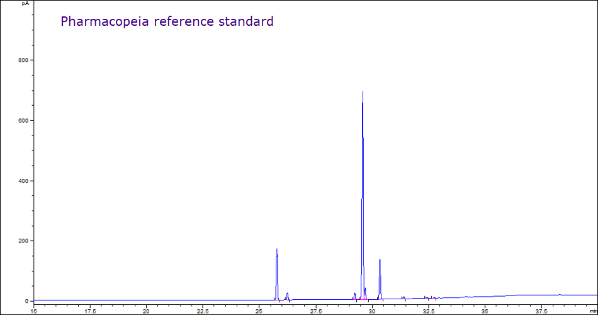Image resolution: width=598 pixels, height=315 pixels.
Task: Click the x-axis label 25
Action: (x=259, y=311)
